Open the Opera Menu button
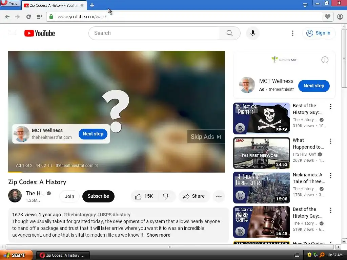The width and height of the screenshot is (347, 260). click(x=10, y=3)
